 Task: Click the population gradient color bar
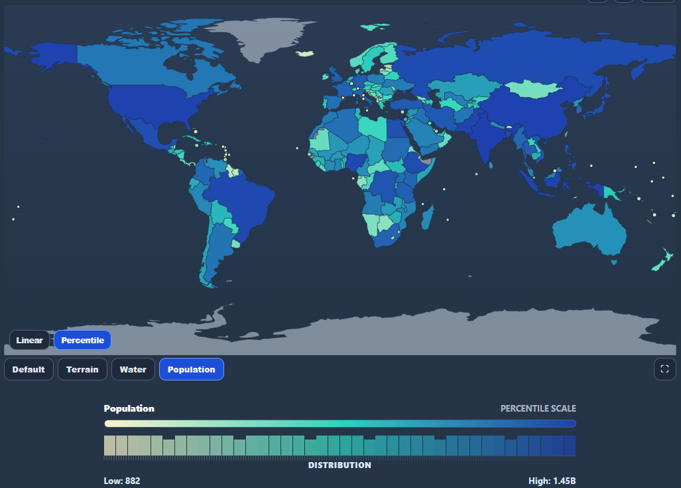[340, 424]
